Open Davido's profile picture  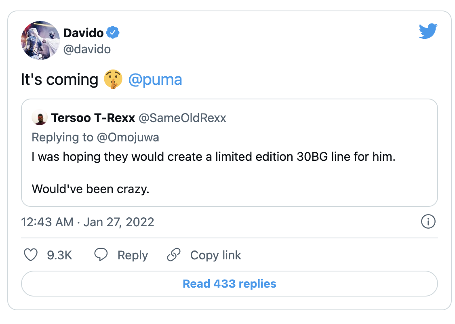(40, 40)
